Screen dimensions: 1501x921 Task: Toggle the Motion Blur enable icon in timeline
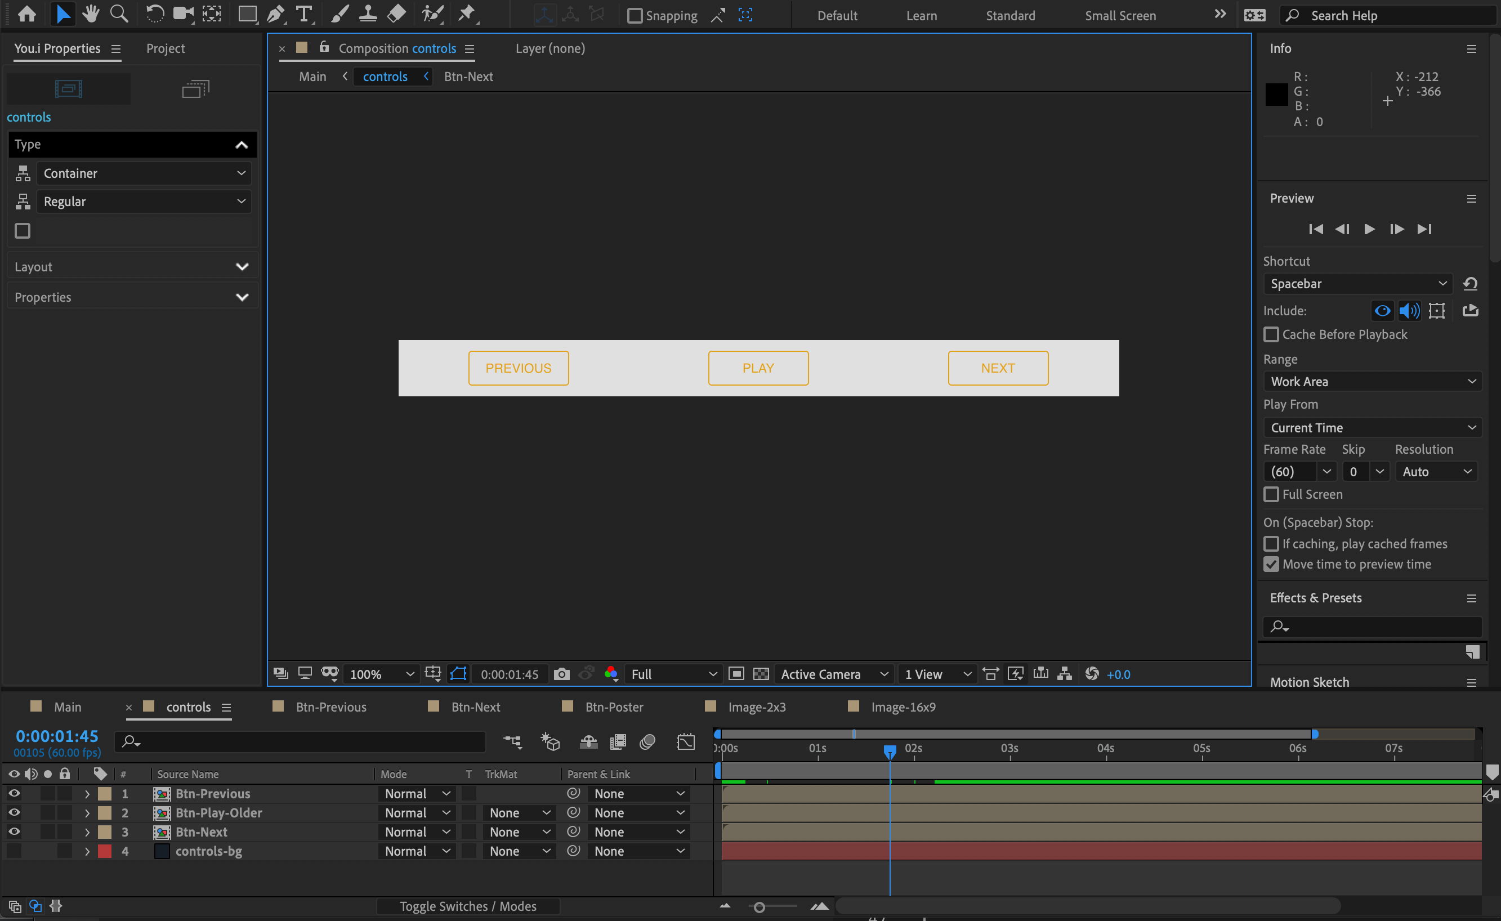(x=647, y=741)
